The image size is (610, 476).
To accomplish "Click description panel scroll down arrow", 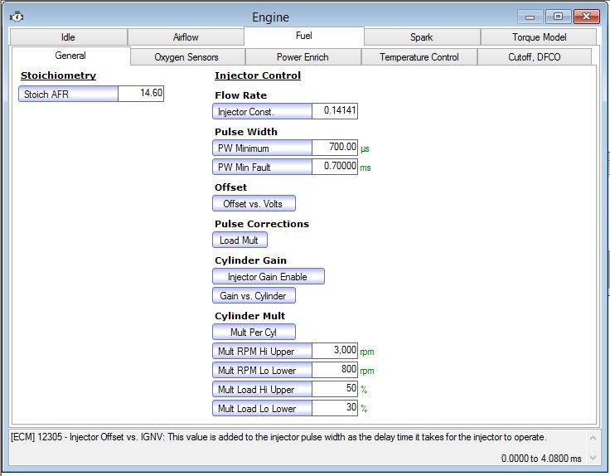I will click(x=593, y=458).
